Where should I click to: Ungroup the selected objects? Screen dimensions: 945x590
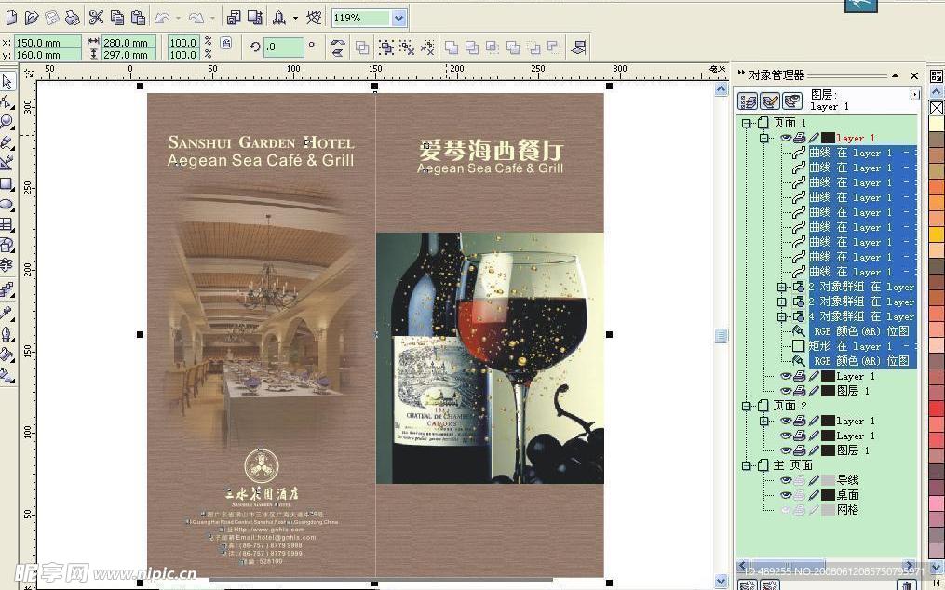pos(408,47)
